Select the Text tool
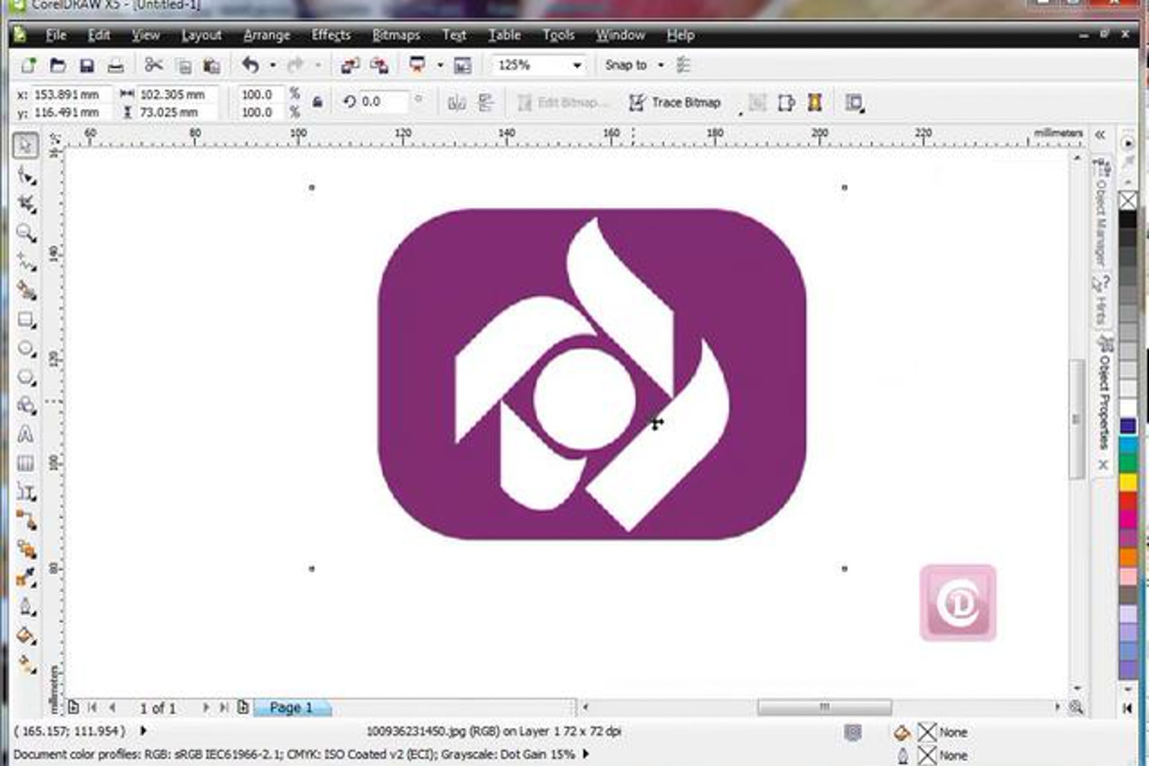Viewport: 1149px width, 766px height. click(x=26, y=434)
